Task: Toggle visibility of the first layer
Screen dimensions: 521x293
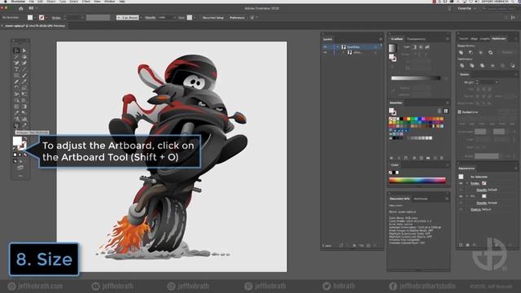Action: click(325, 47)
